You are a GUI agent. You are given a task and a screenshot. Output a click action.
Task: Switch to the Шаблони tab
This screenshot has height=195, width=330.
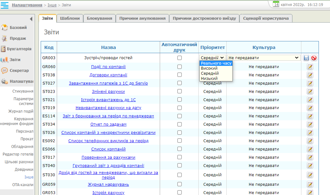(x=70, y=18)
